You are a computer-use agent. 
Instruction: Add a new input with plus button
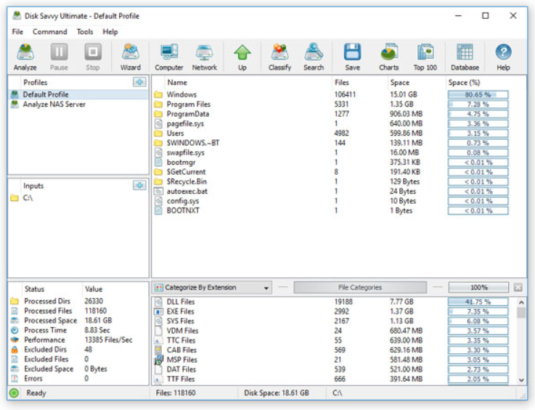(x=139, y=185)
